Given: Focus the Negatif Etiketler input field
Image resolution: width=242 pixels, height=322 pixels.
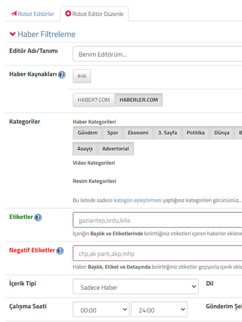Looking at the screenshot, I should point(157,253).
